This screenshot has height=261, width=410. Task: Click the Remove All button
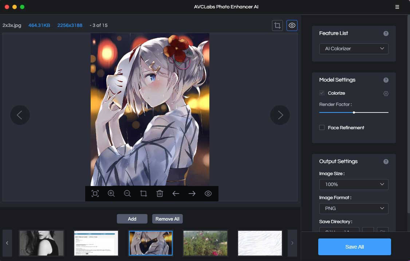tap(167, 219)
